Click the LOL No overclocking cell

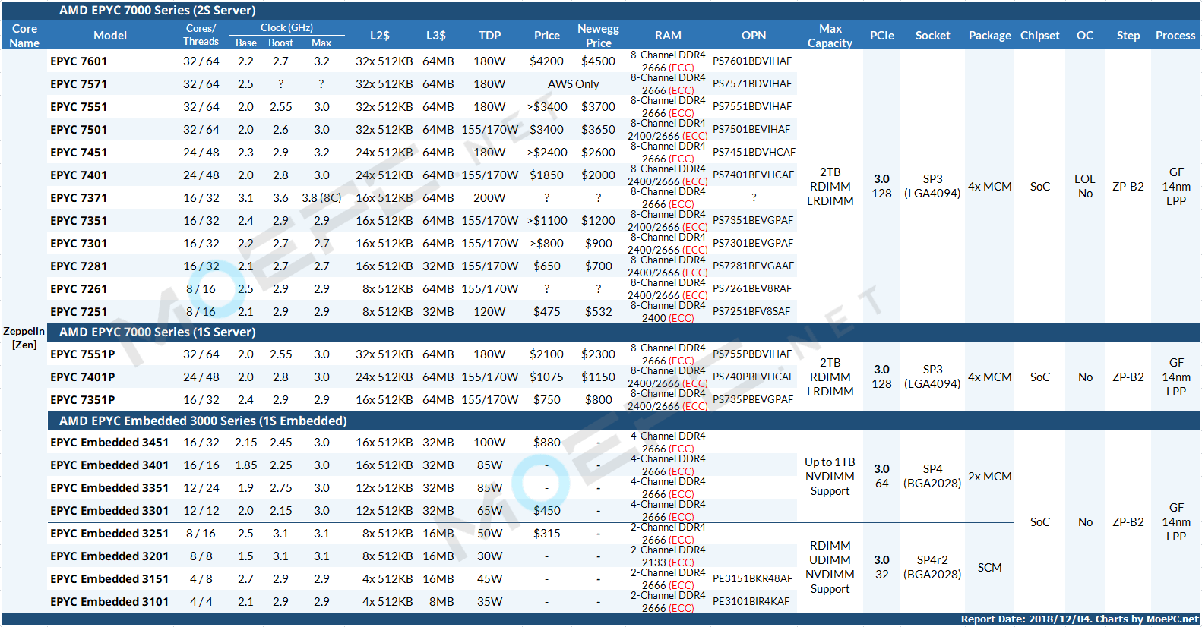tap(1085, 187)
